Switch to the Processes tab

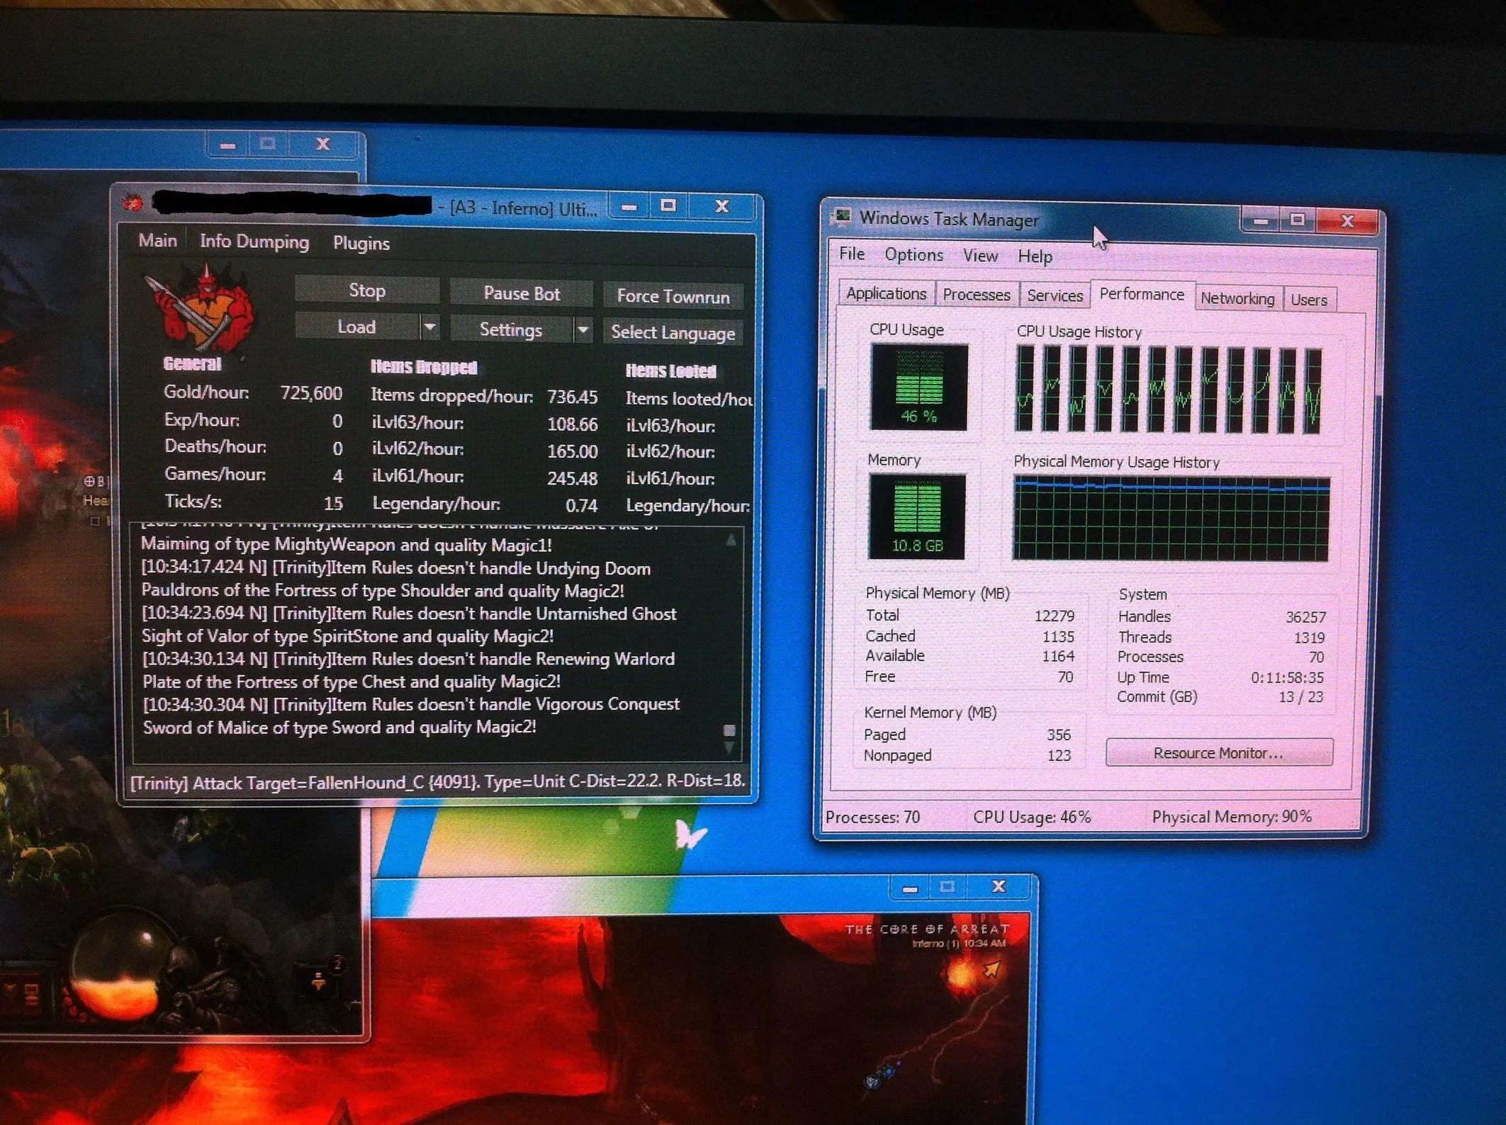(976, 295)
